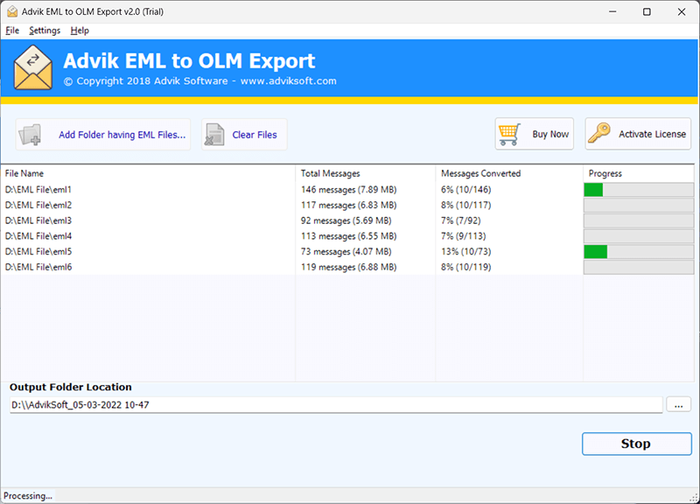Click the Output Folder Location path field
Viewport: 700px width, 504px height.
click(336, 405)
